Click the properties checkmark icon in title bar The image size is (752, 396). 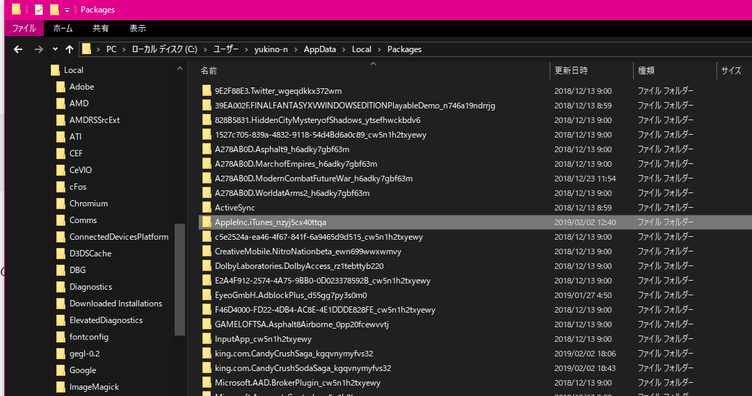(39, 10)
